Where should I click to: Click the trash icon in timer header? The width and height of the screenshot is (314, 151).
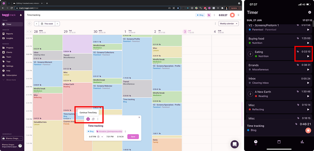tap(238, 15)
